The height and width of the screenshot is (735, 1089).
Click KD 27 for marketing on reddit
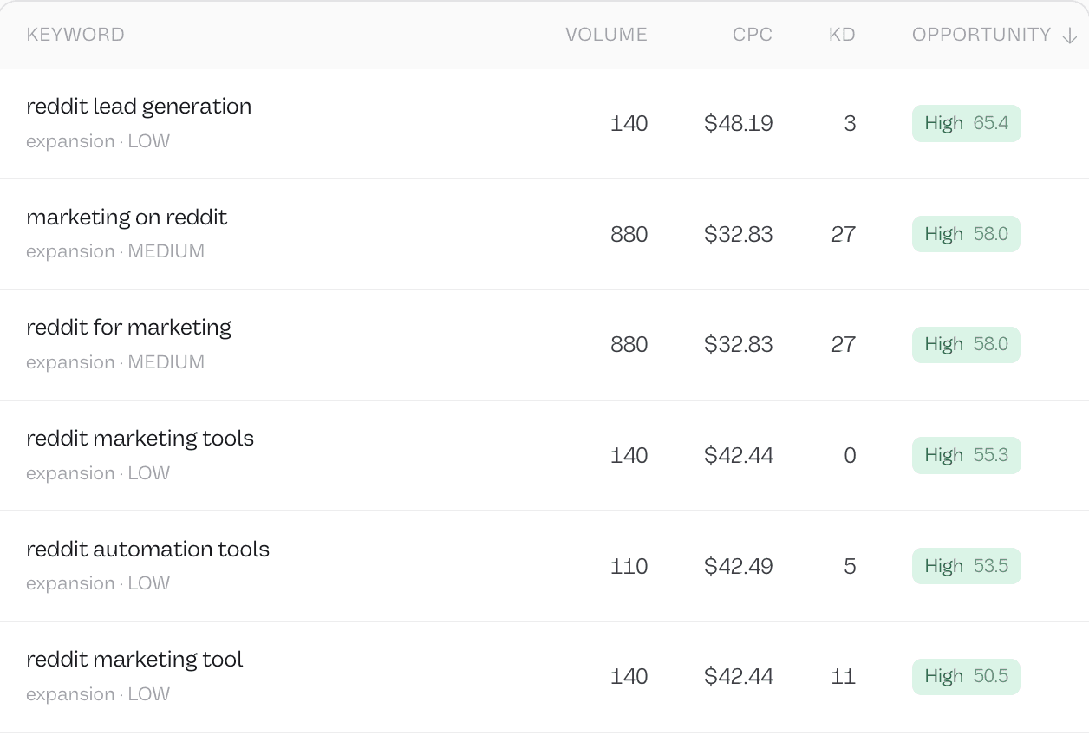click(x=844, y=235)
